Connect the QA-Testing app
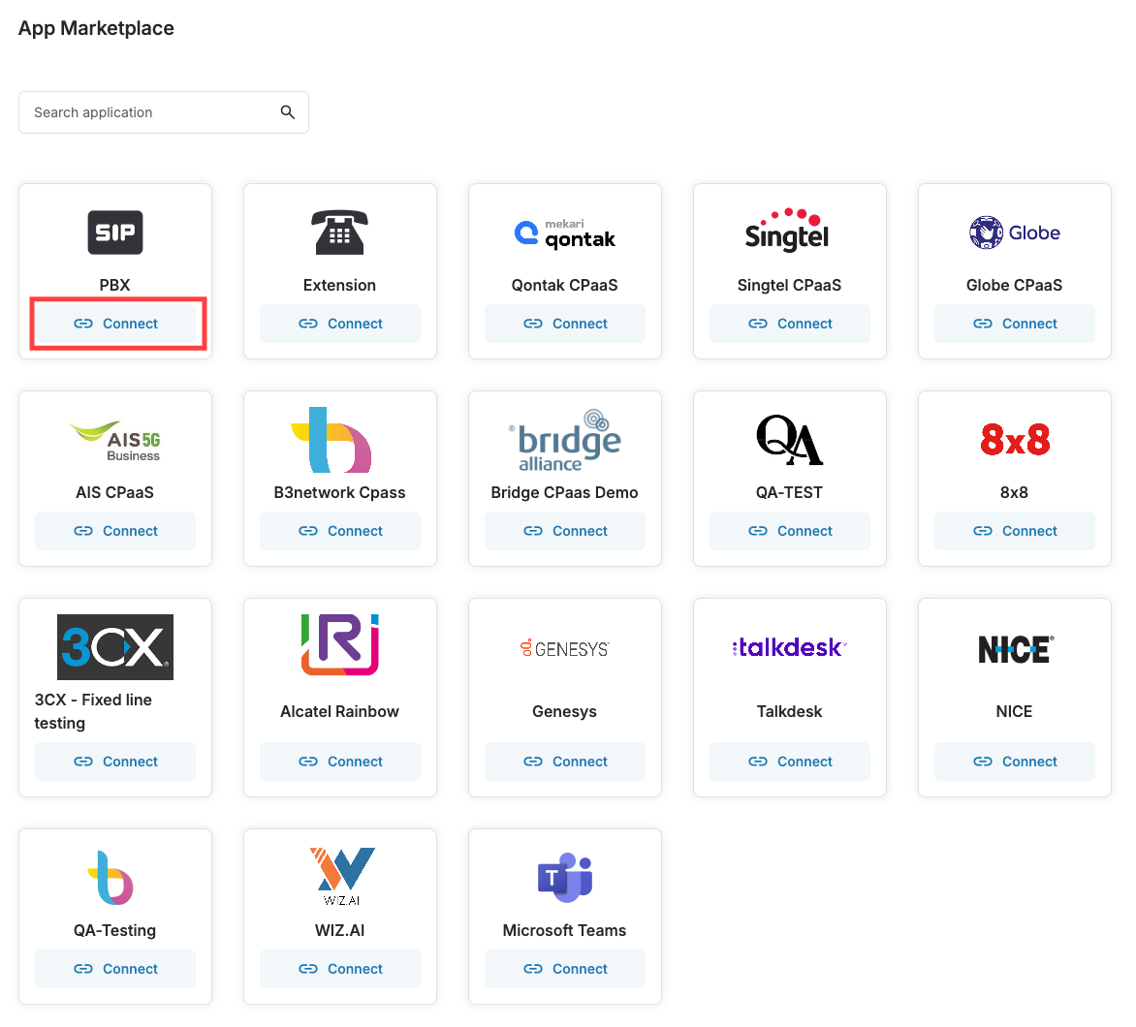Screen dimensions: 1136x1027 [x=115, y=968]
